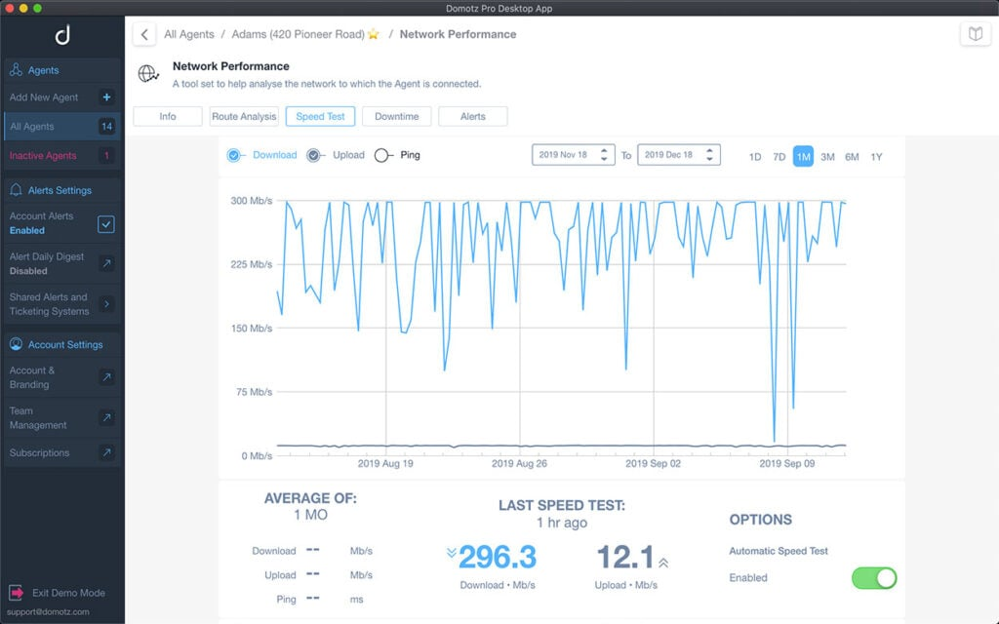Click the Network Performance globe icon

point(148,72)
